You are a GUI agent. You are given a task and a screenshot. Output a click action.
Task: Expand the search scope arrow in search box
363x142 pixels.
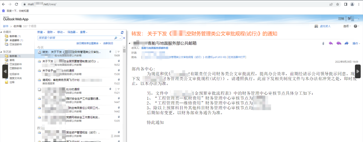120,38
